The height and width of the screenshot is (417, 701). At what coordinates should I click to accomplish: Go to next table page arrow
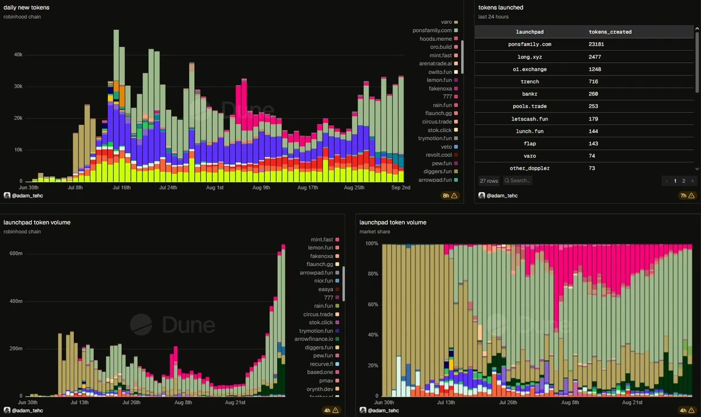point(692,181)
